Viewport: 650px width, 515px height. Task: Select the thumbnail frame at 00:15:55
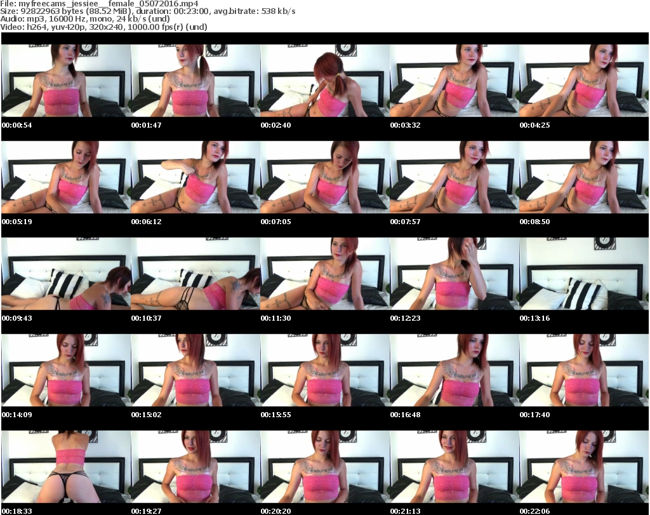pyautogui.click(x=325, y=370)
